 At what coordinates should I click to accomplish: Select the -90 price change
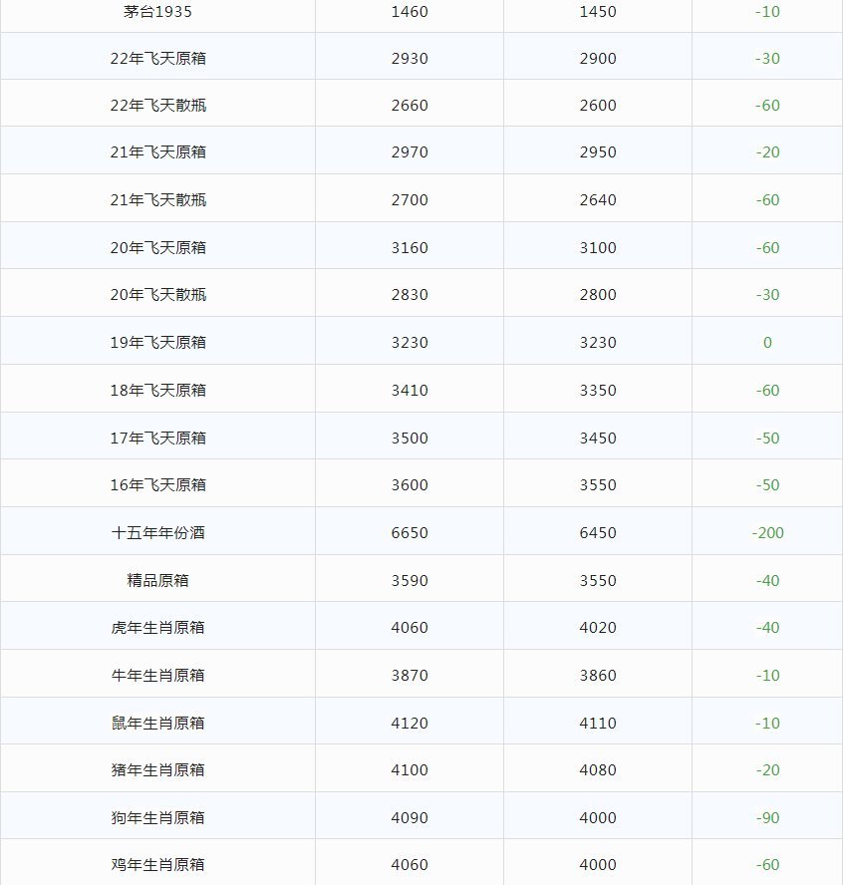tap(768, 818)
